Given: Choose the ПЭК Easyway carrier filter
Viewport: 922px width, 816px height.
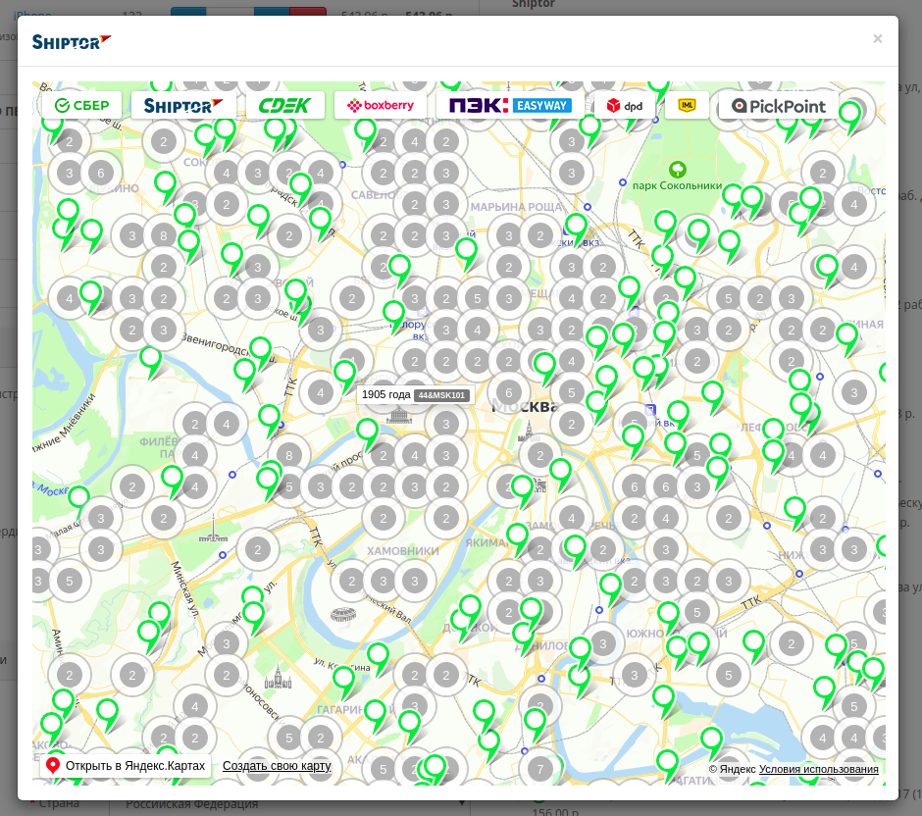Looking at the screenshot, I should click(510, 105).
